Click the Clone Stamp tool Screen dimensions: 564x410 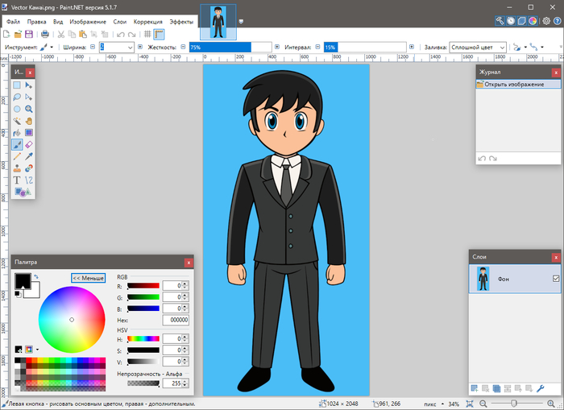[x=17, y=168]
